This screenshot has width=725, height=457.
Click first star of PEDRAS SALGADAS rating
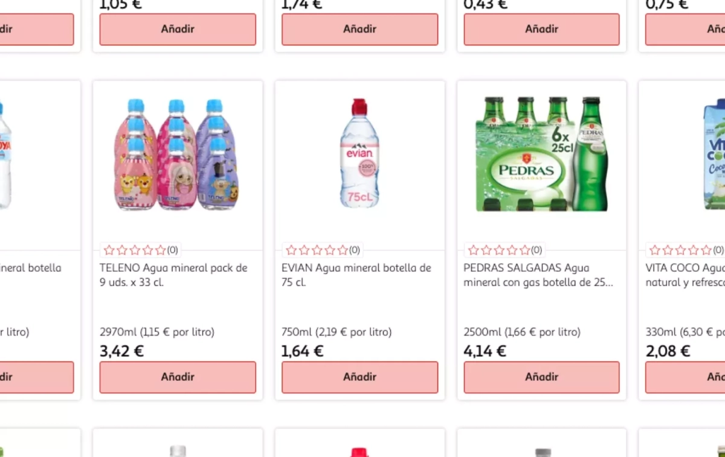pos(473,250)
